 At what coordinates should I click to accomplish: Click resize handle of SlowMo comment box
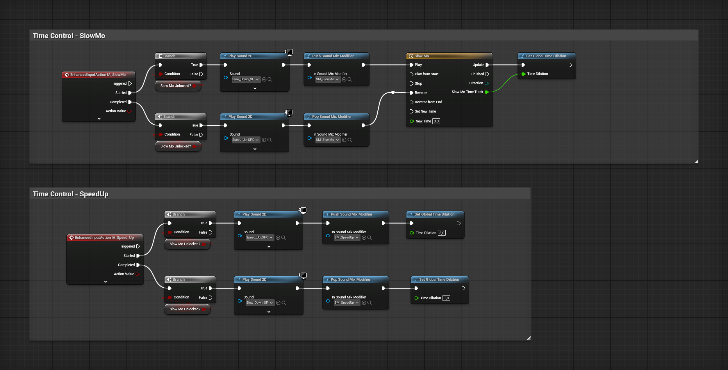click(x=696, y=161)
